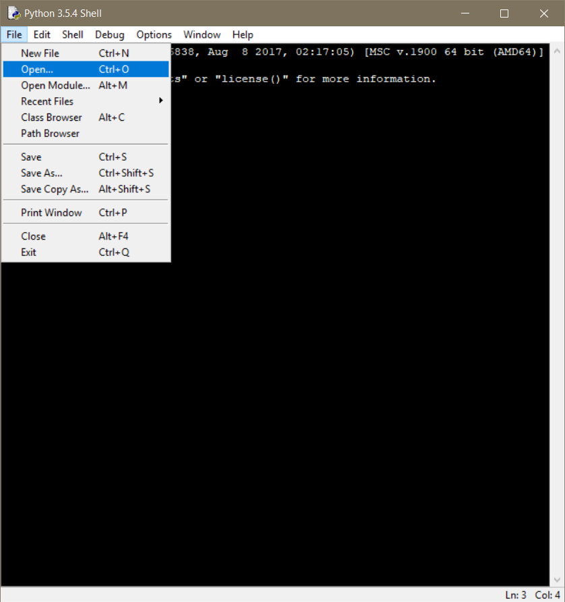The width and height of the screenshot is (565, 602).
Task: Choose New File from File menu
Action: click(x=86, y=53)
